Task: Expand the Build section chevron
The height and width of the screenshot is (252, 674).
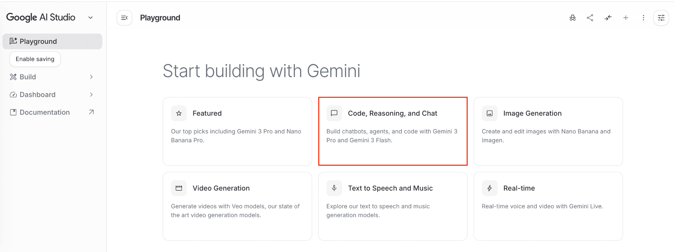Action: click(91, 77)
